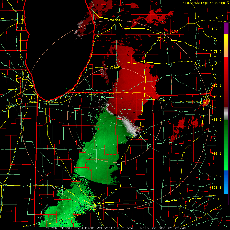Click the 107.8 legend value
Screen dimensions: 230x230
tap(216, 29)
